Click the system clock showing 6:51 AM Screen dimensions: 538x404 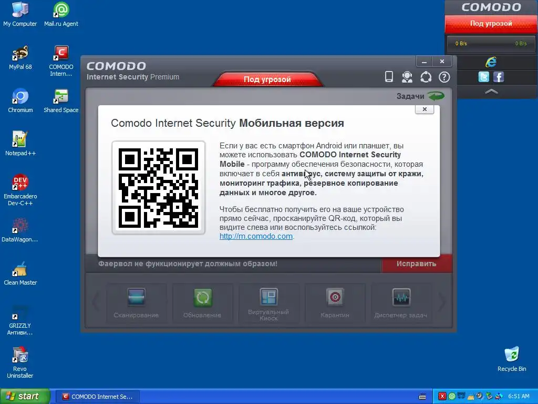(x=519, y=397)
